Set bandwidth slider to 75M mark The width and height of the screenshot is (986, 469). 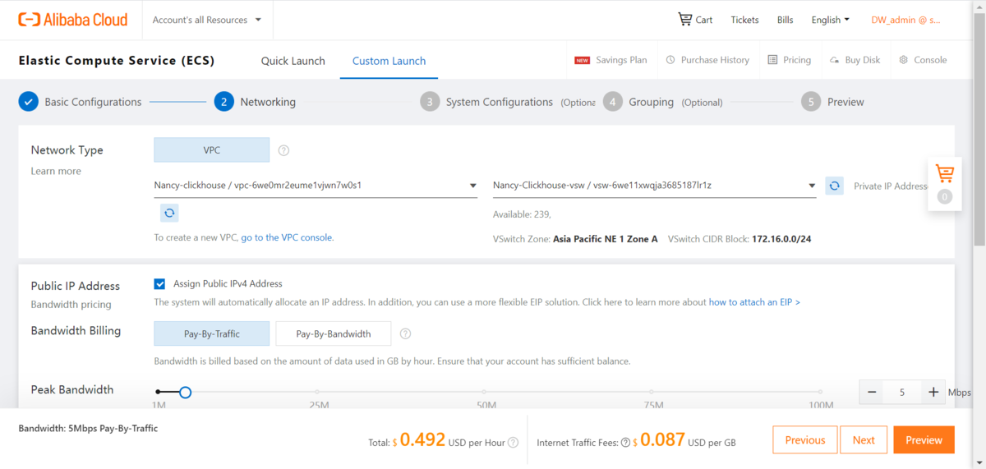[x=652, y=393]
